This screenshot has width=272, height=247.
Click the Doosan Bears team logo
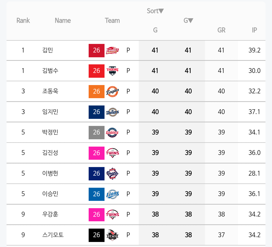click(x=112, y=174)
